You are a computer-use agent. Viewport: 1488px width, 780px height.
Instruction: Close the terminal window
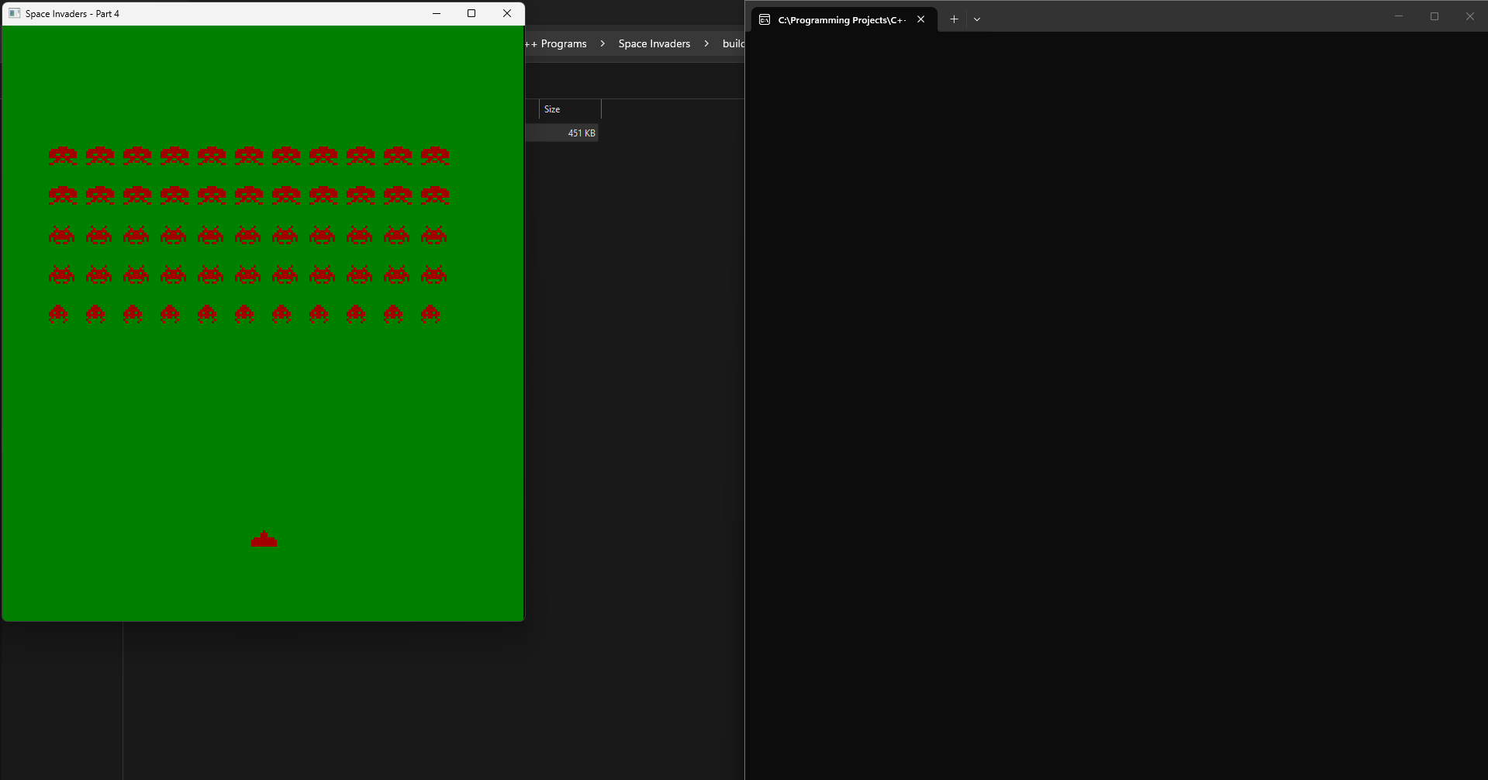click(x=1470, y=16)
